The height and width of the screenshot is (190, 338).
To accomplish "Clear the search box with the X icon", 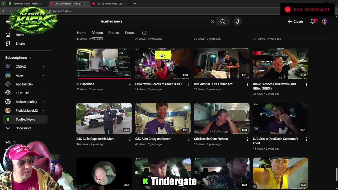I will click(212, 21).
